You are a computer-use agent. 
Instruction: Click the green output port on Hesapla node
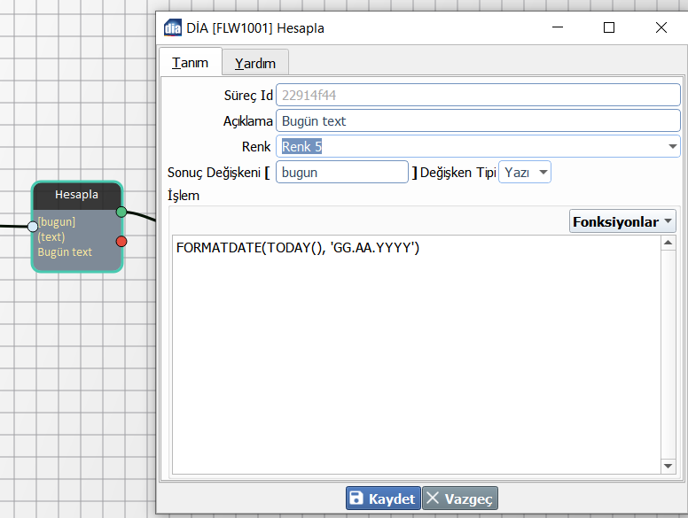point(121,212)
